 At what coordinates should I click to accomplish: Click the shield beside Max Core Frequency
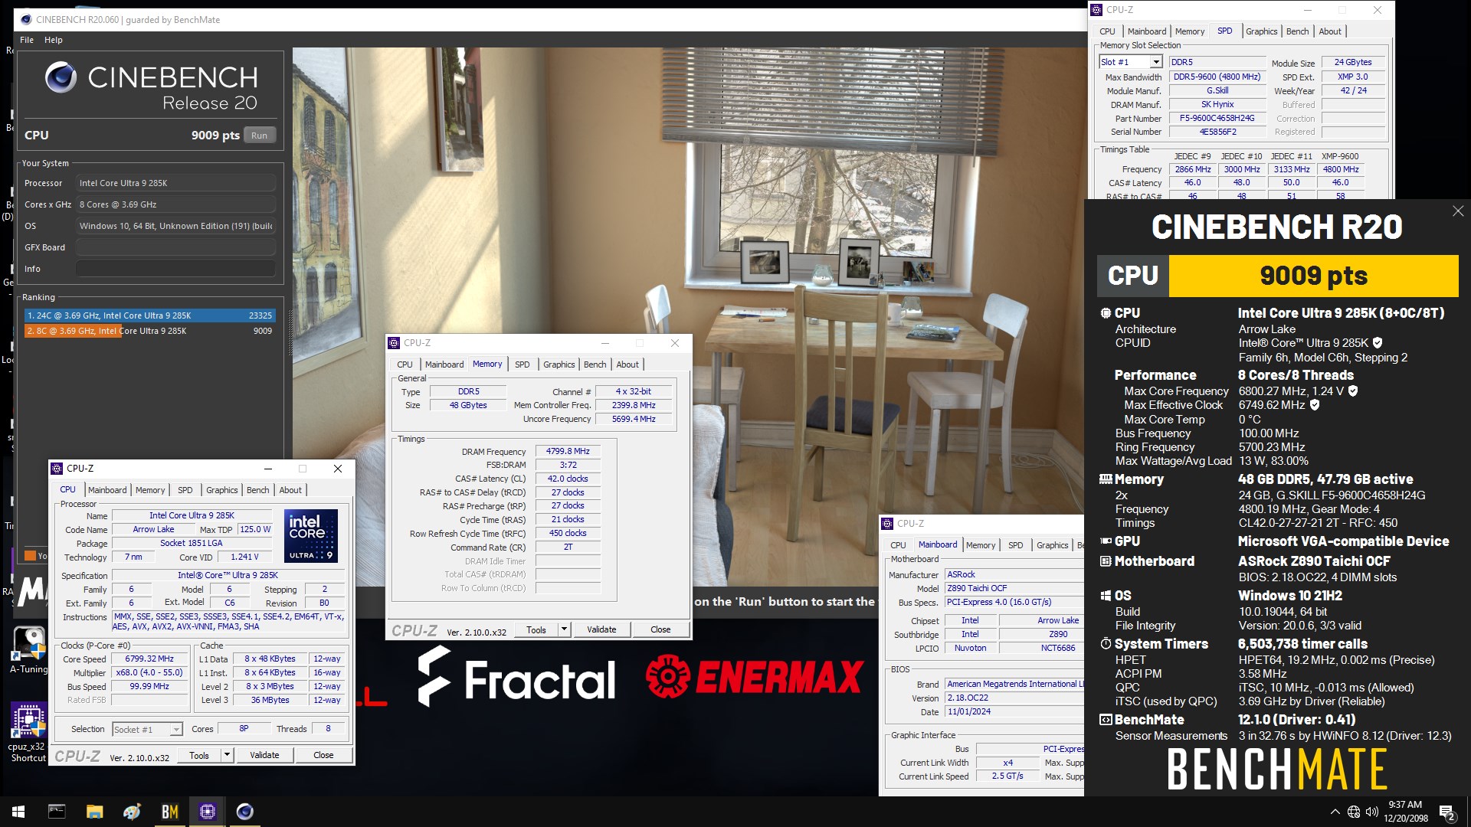click(1353, 391)
